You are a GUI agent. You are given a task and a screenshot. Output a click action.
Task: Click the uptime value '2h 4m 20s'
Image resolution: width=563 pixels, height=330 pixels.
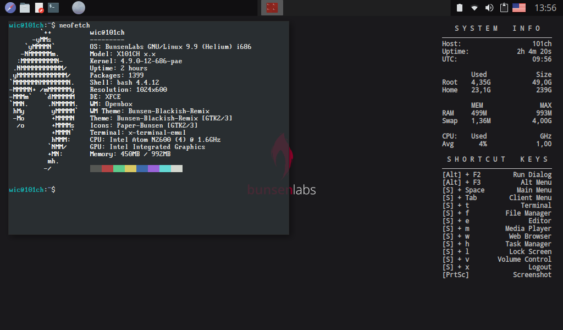coord(534,51)
